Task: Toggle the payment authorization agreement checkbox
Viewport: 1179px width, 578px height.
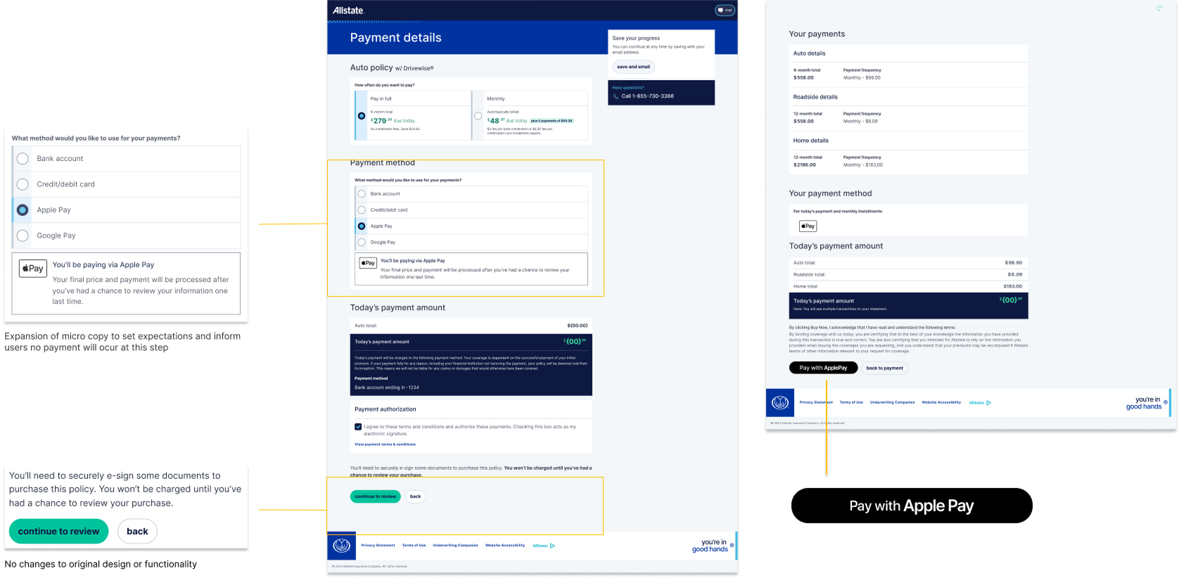Action: point(358,427)
